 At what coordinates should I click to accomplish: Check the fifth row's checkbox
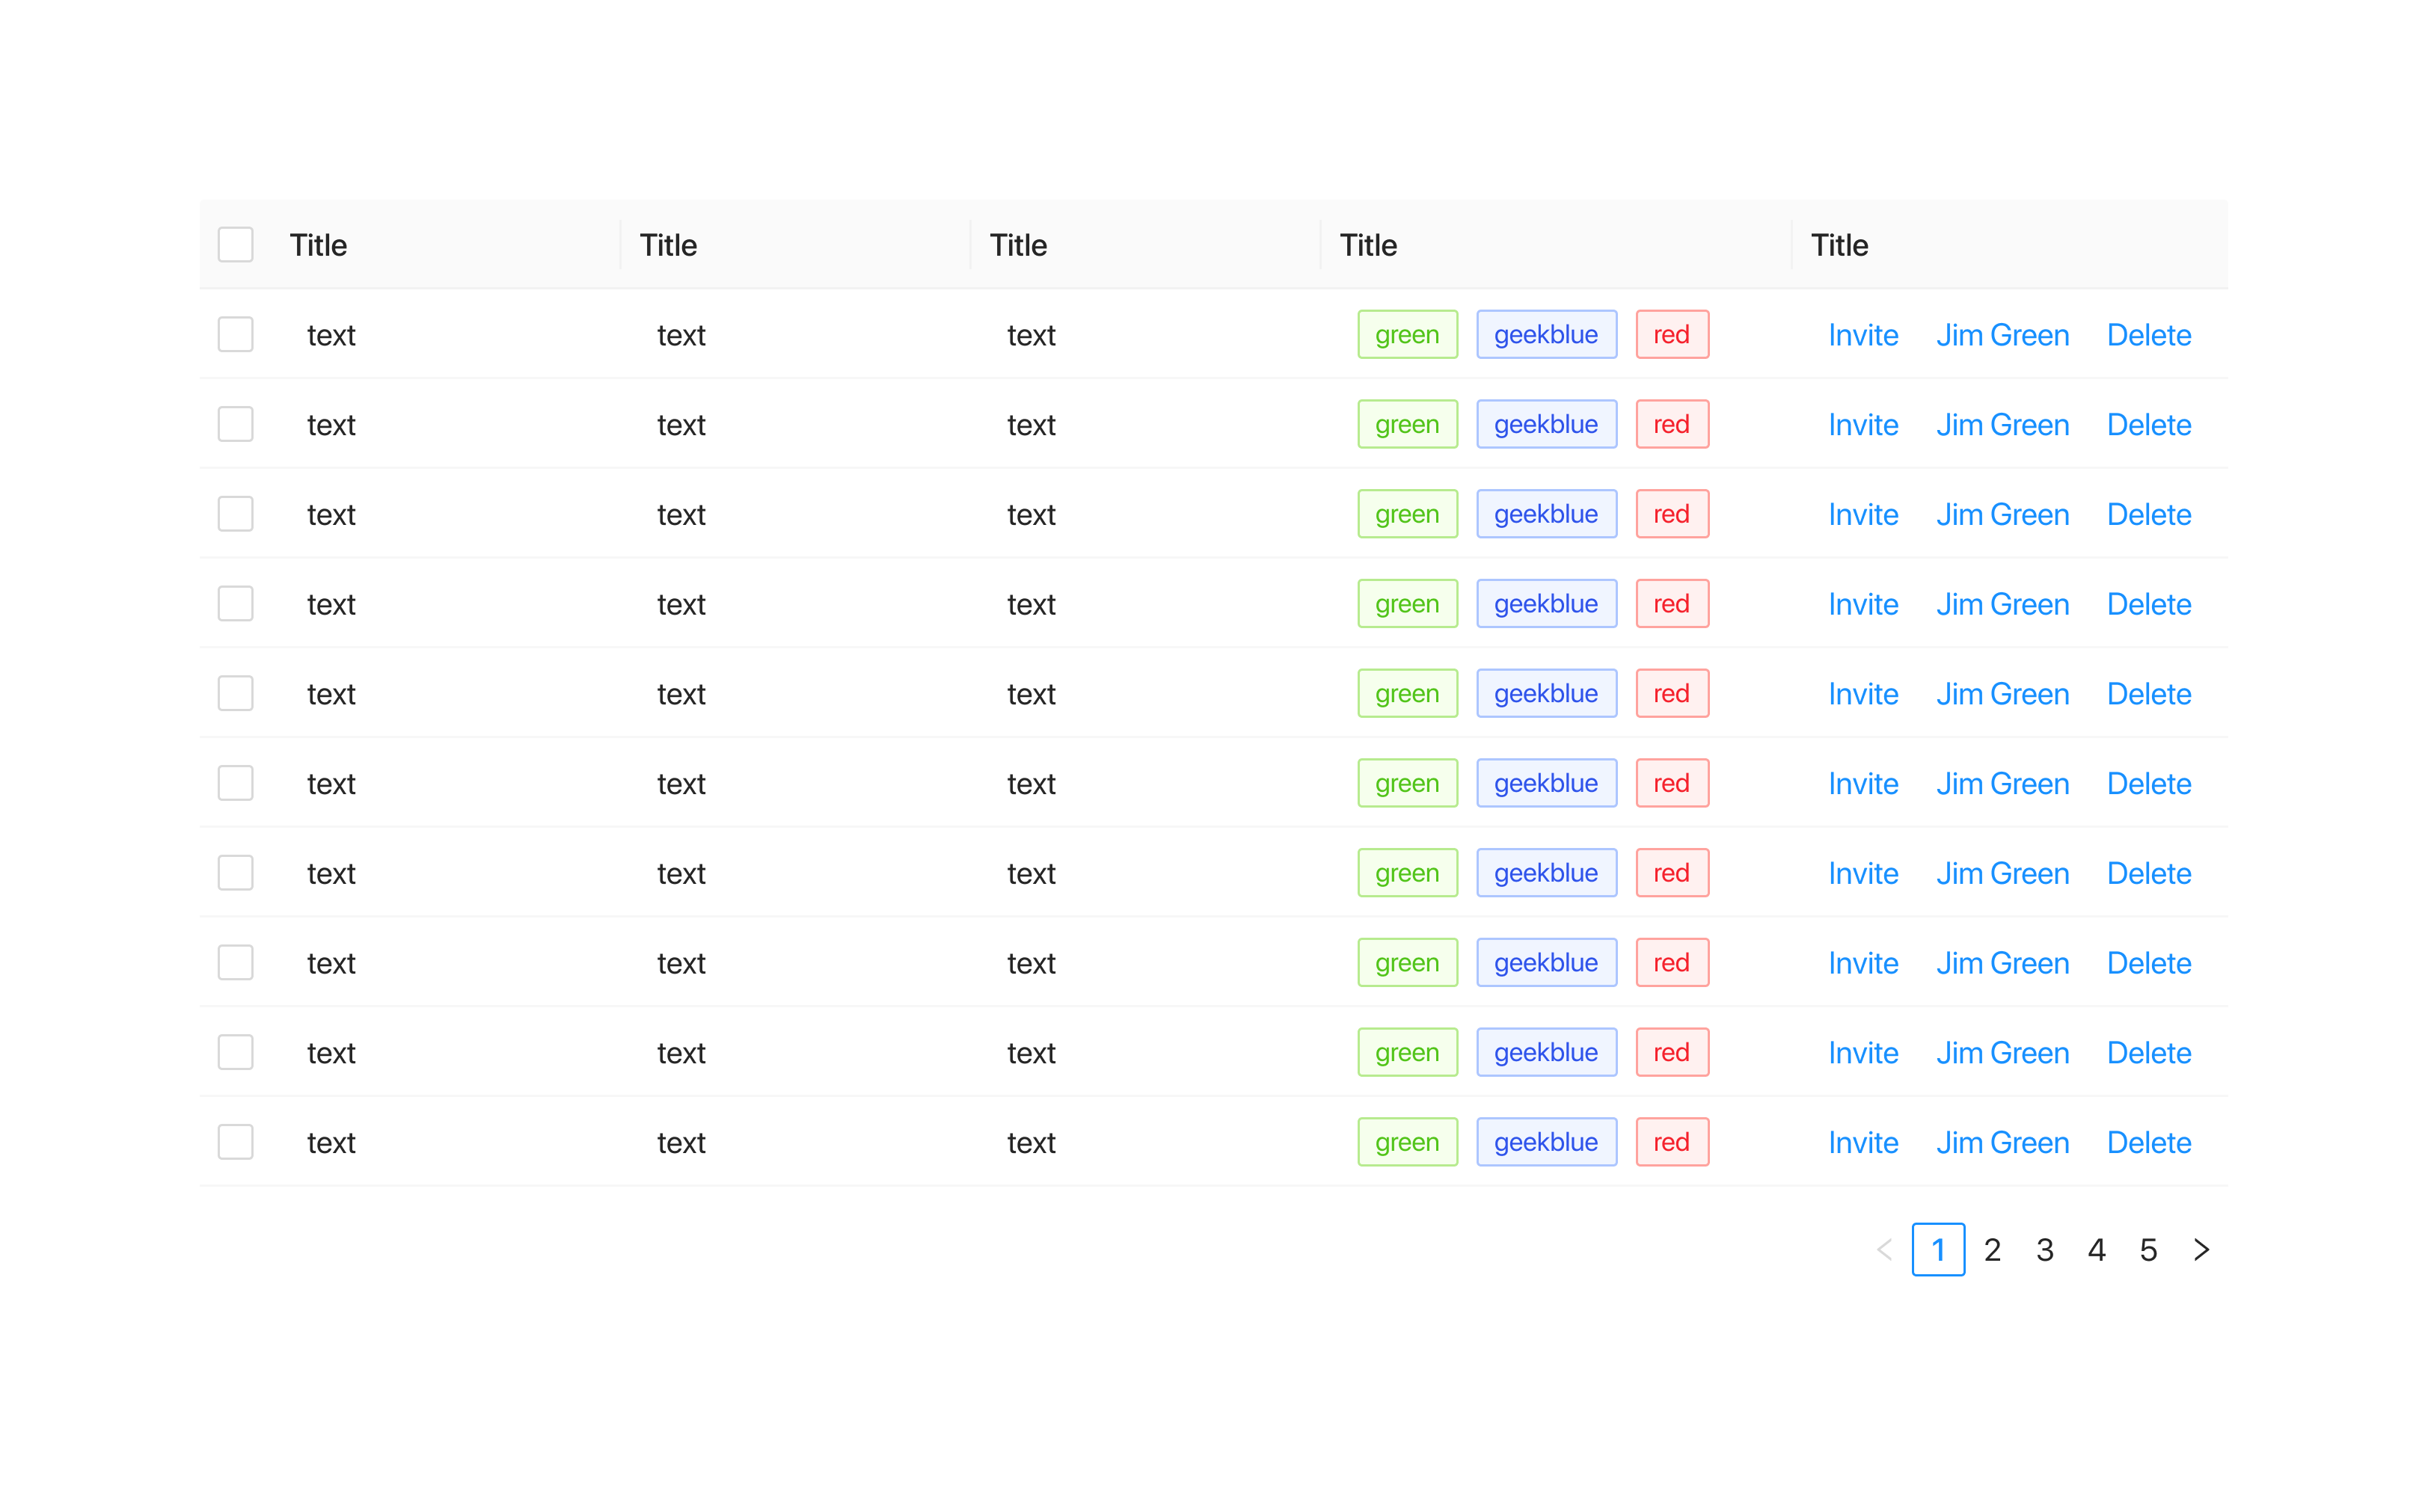coord(236,693)
